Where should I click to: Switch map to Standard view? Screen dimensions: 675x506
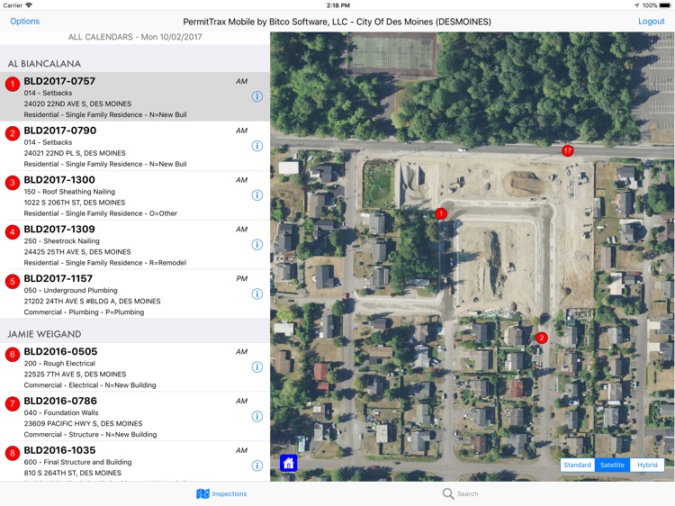[577, 465]
